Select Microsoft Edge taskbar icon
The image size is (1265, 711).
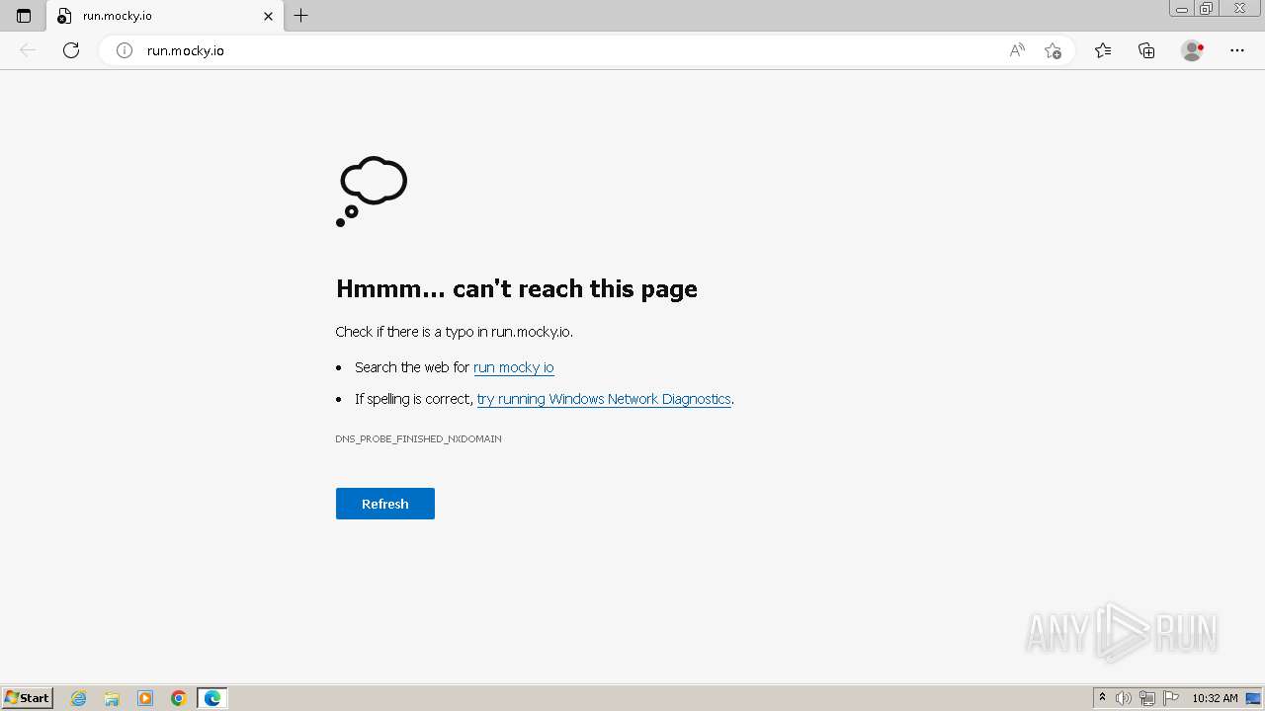212,698
